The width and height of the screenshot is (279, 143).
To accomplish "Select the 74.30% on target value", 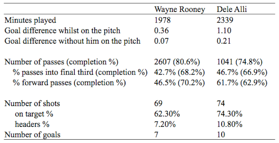I will (229, 114).
